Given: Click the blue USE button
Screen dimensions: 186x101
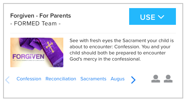Looking at the screenshot, I should click(152, 16).
